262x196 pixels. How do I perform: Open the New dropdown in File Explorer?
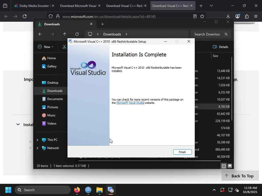[46, 47]
